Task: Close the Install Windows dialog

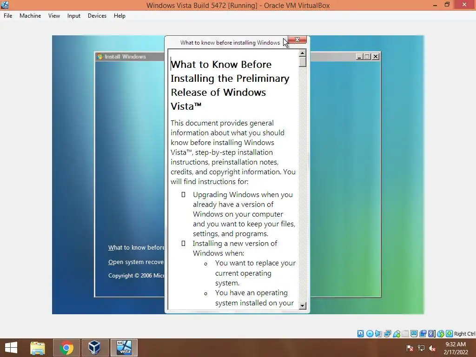Action: coord(376,56)
